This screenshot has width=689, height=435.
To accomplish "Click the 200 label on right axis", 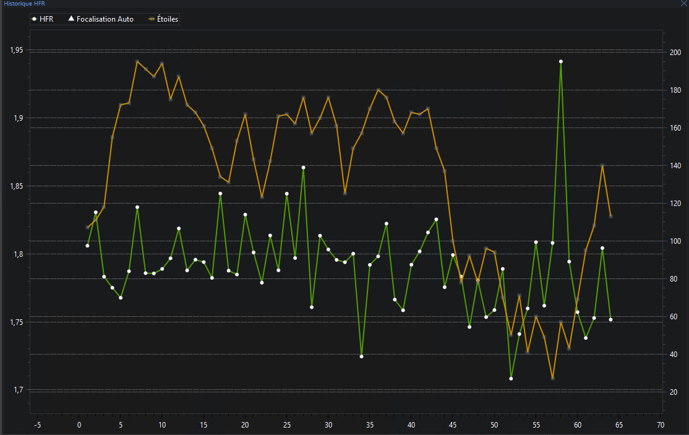I will pyautogui.click(x=675, y=53).
